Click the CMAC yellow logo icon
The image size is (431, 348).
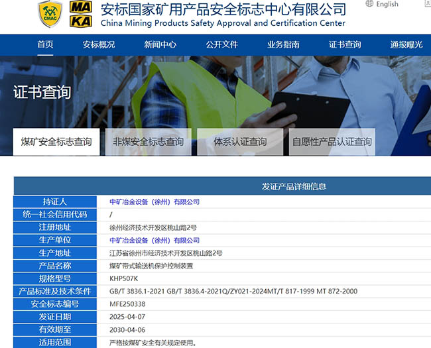50,14
